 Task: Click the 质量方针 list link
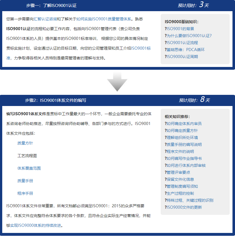[x=25, y=143]
